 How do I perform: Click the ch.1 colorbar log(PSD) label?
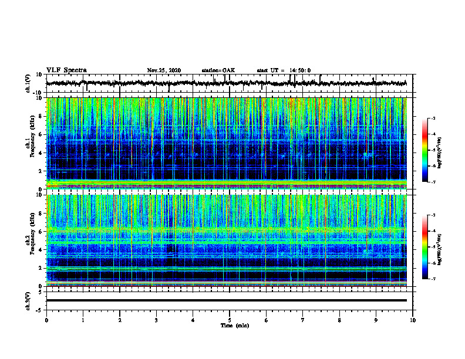tap(440, 153)
